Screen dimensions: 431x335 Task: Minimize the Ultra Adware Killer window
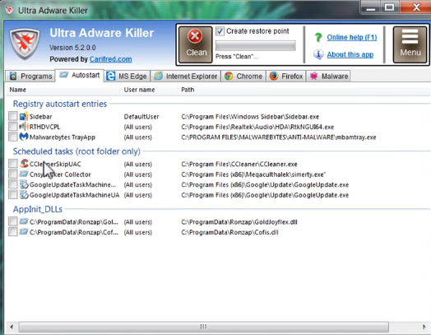370,7
